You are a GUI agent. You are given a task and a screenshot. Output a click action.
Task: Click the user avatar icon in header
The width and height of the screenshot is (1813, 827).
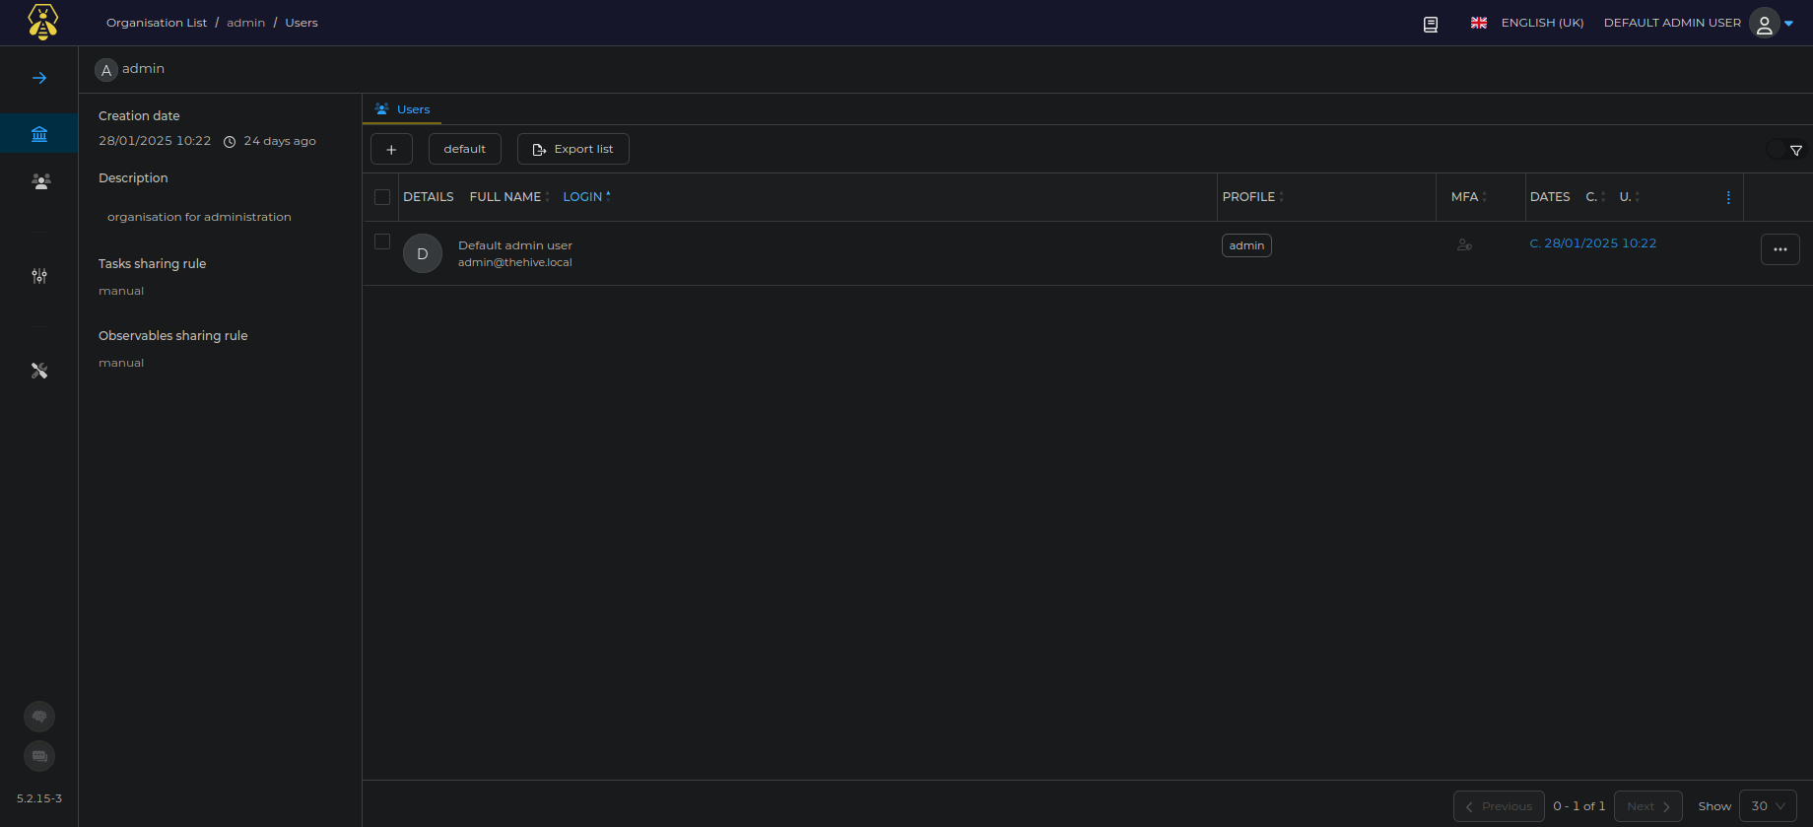[1765, 23]
